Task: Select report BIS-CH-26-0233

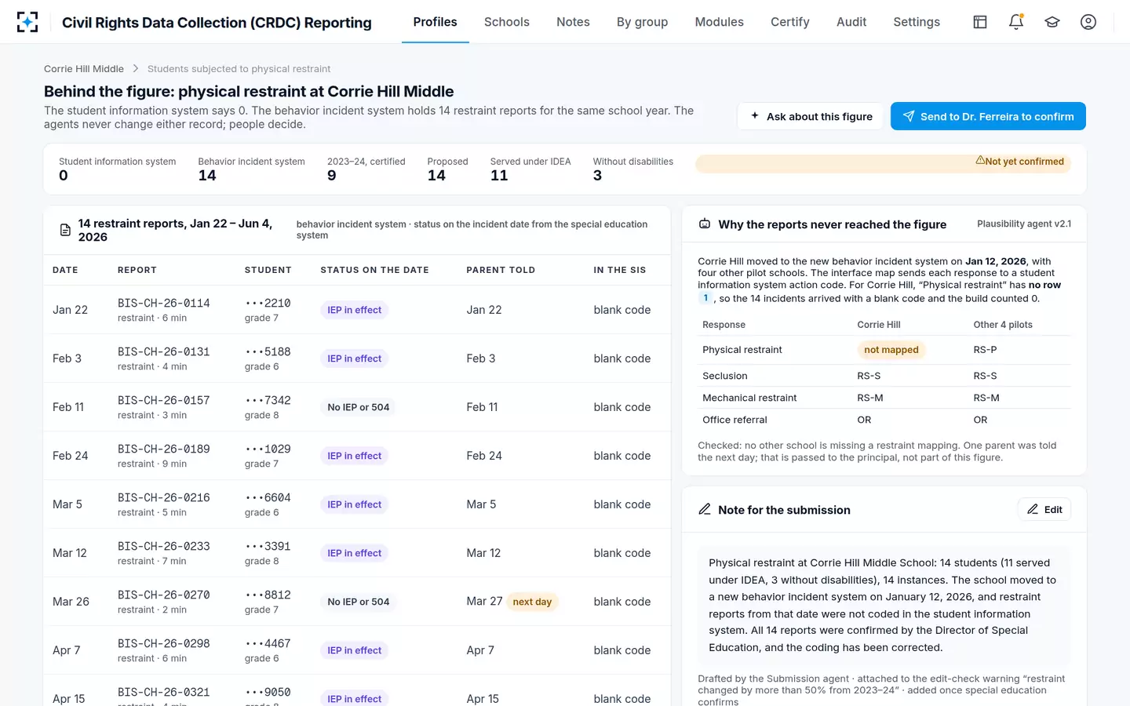Action: click(x=164, y=546)
